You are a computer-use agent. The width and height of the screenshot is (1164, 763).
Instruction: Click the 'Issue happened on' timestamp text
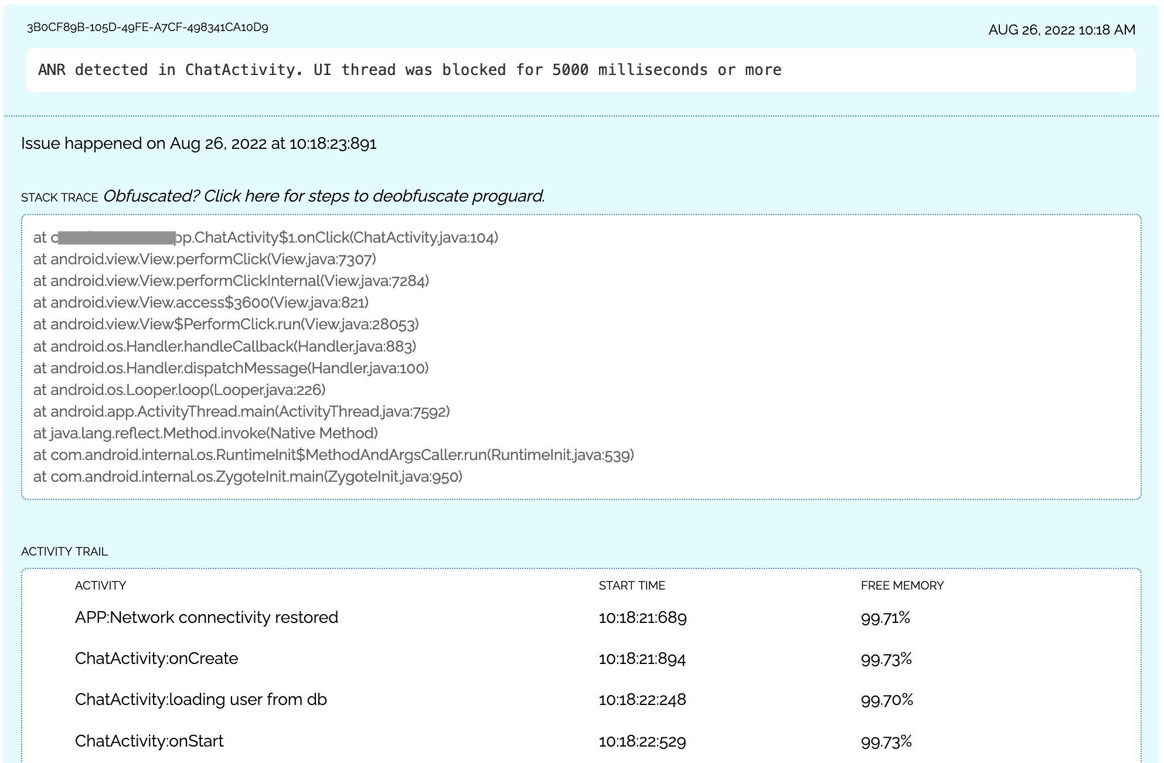(x=199, y=144)
